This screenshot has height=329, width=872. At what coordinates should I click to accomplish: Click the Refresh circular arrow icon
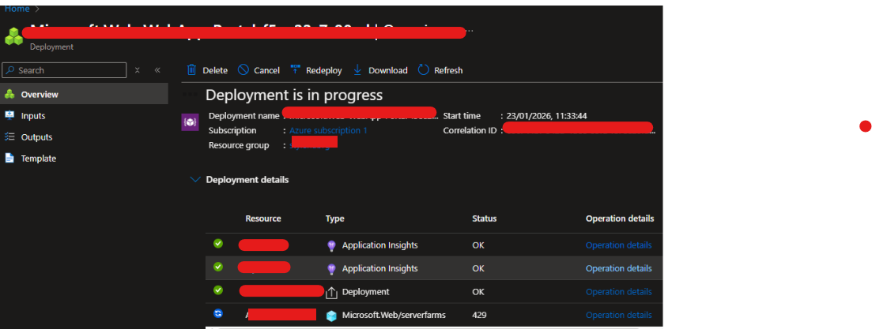(424, 70)
